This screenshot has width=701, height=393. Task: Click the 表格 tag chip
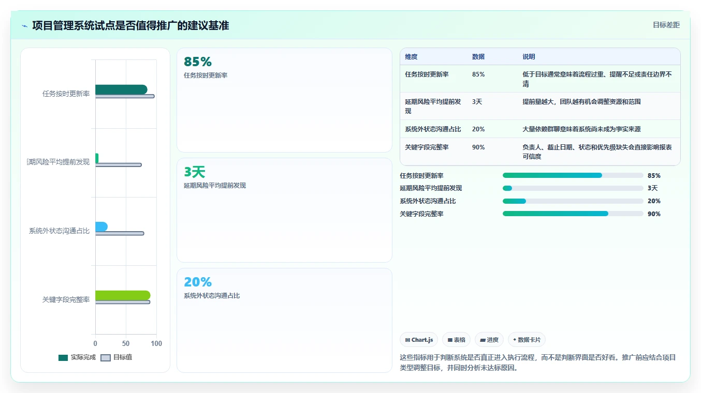pos(456,340)
